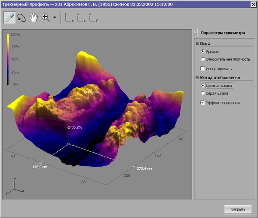
Task: Collapse the Ось z section
Action: click(197, 43)
